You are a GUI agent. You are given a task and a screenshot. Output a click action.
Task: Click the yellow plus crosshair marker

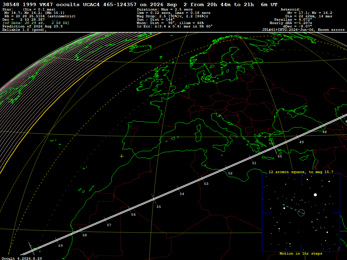pos(122,156)
